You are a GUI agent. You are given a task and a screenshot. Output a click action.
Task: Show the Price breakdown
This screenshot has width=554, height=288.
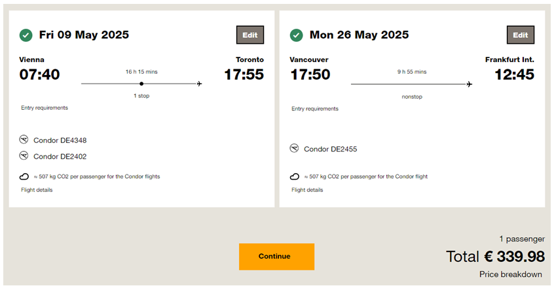pyautogui.click(x=511, y=274)
